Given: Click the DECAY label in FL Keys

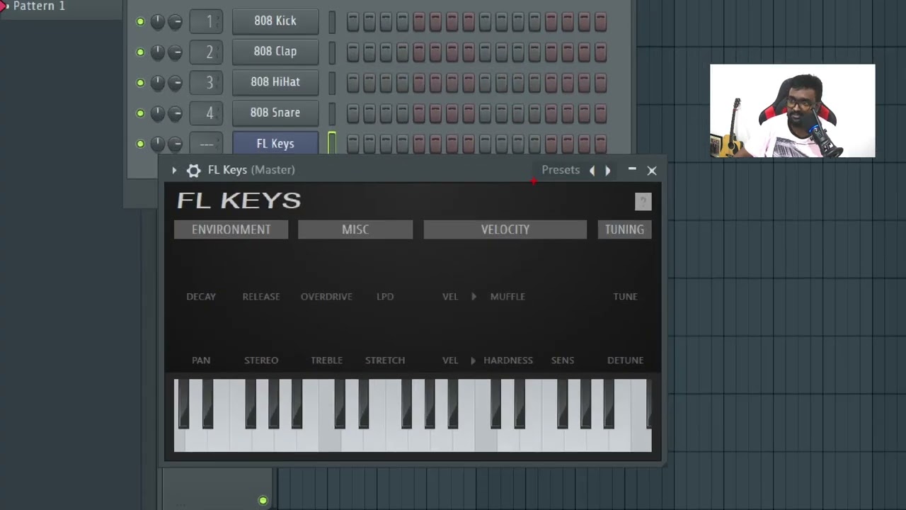Looking at the screenshot, I should (201, 297).
